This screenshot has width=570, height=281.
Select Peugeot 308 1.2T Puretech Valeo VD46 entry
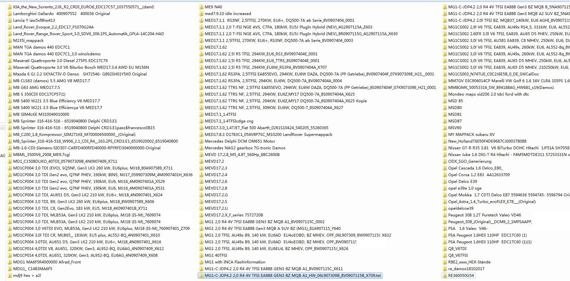[x=484, y=215]
